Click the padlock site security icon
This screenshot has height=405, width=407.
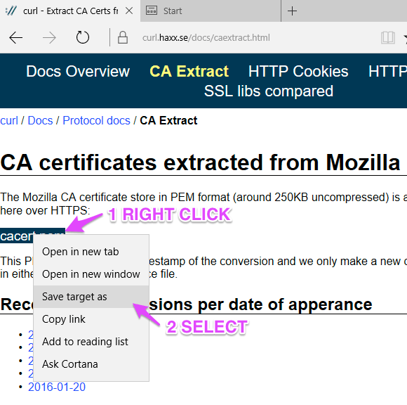click(123, 37)
